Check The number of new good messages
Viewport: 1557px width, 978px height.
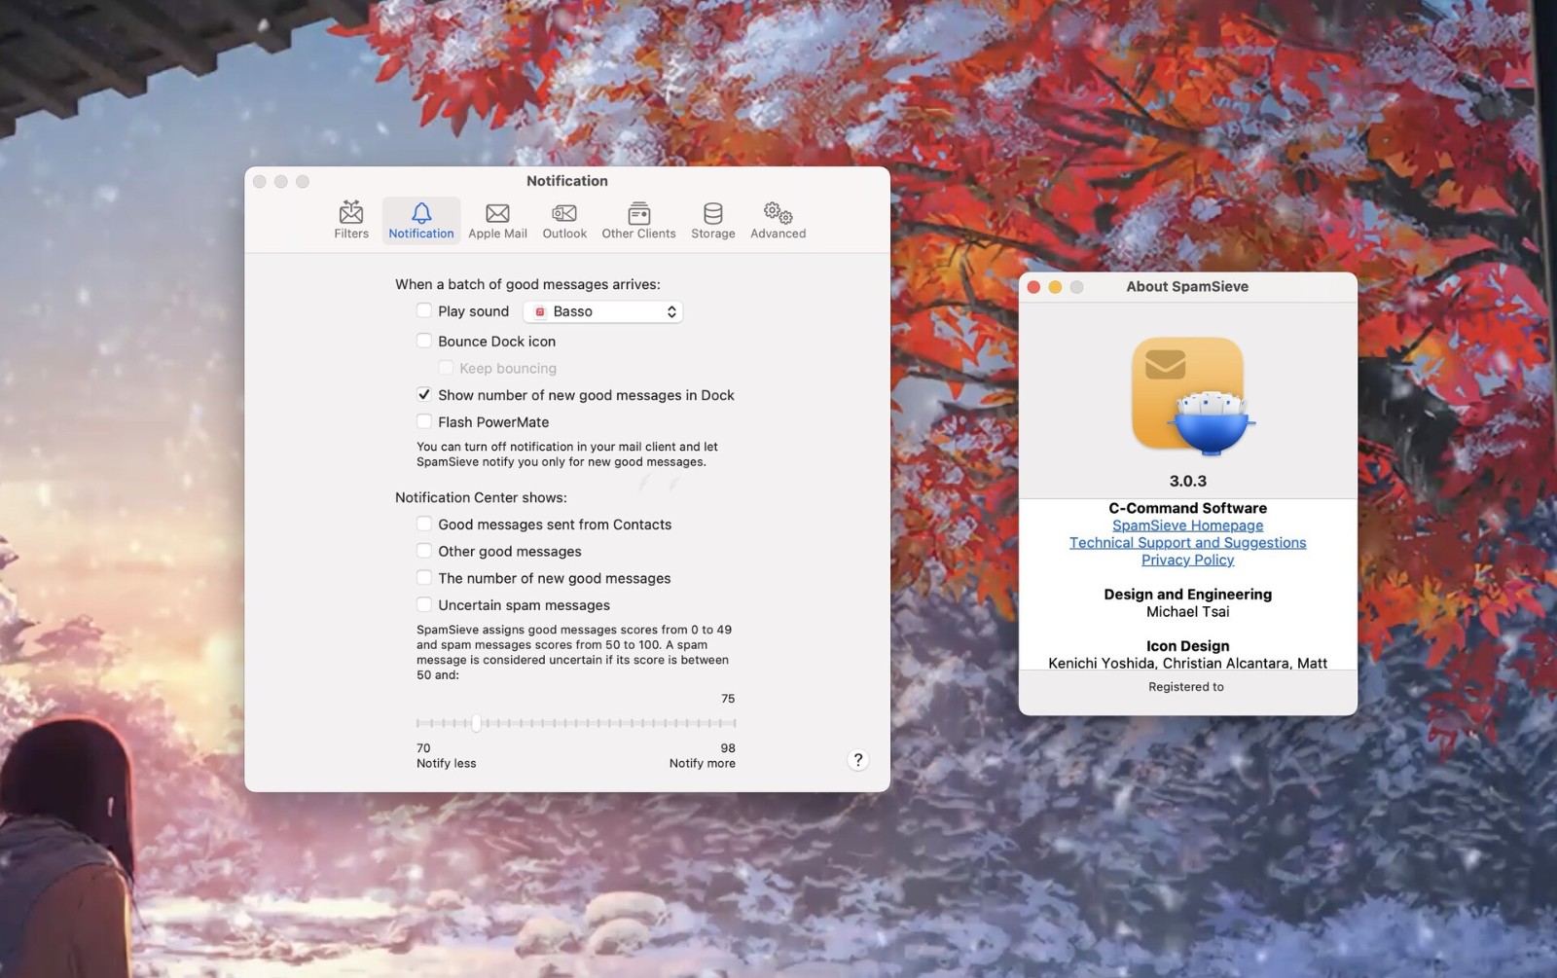point(424,577)
